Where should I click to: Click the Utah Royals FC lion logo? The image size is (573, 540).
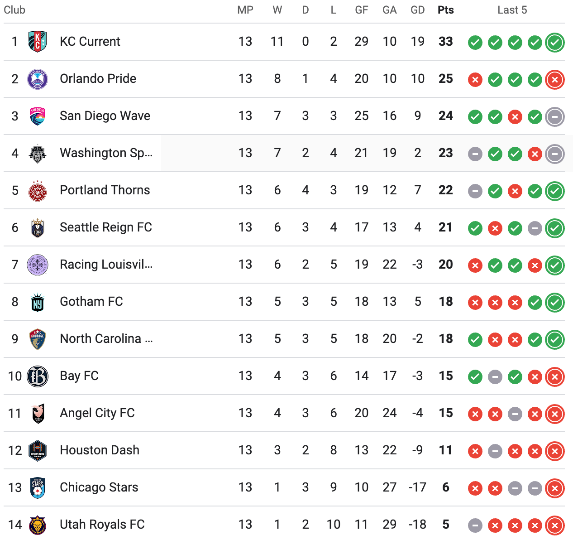coord(38,525)
